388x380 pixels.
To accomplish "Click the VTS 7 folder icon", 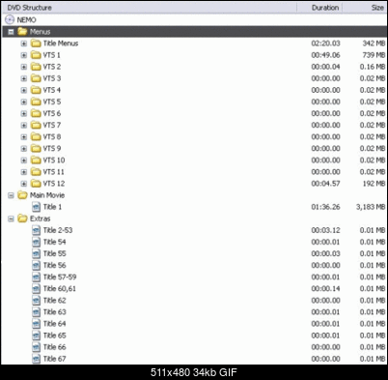I will tap(36, 125).
